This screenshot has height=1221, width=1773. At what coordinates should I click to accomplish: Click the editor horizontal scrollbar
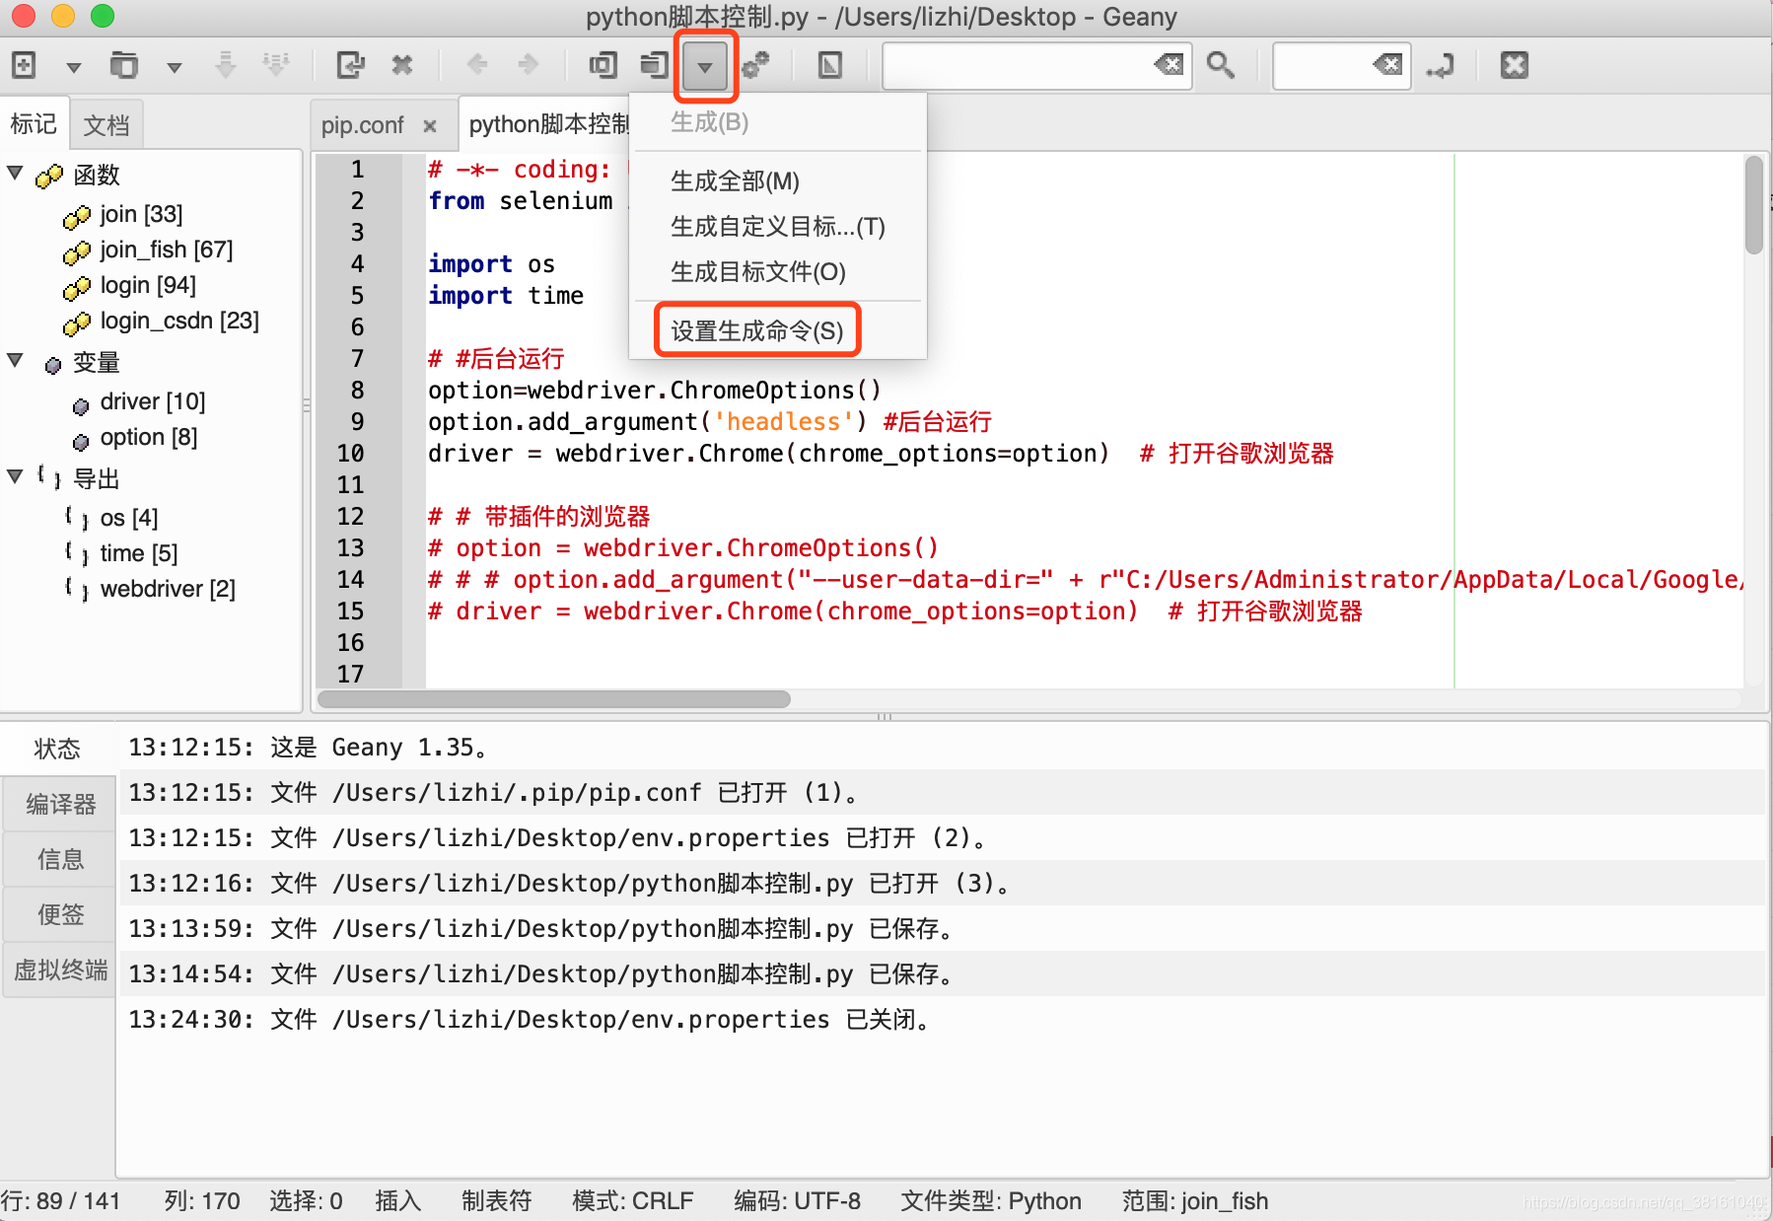coord(554,699)
